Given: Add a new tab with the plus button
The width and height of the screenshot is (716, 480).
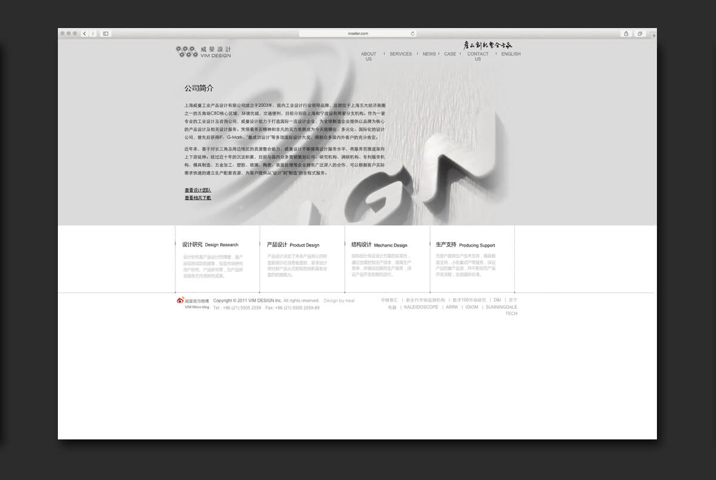Looking at the screenshot, I should (653, 36).
